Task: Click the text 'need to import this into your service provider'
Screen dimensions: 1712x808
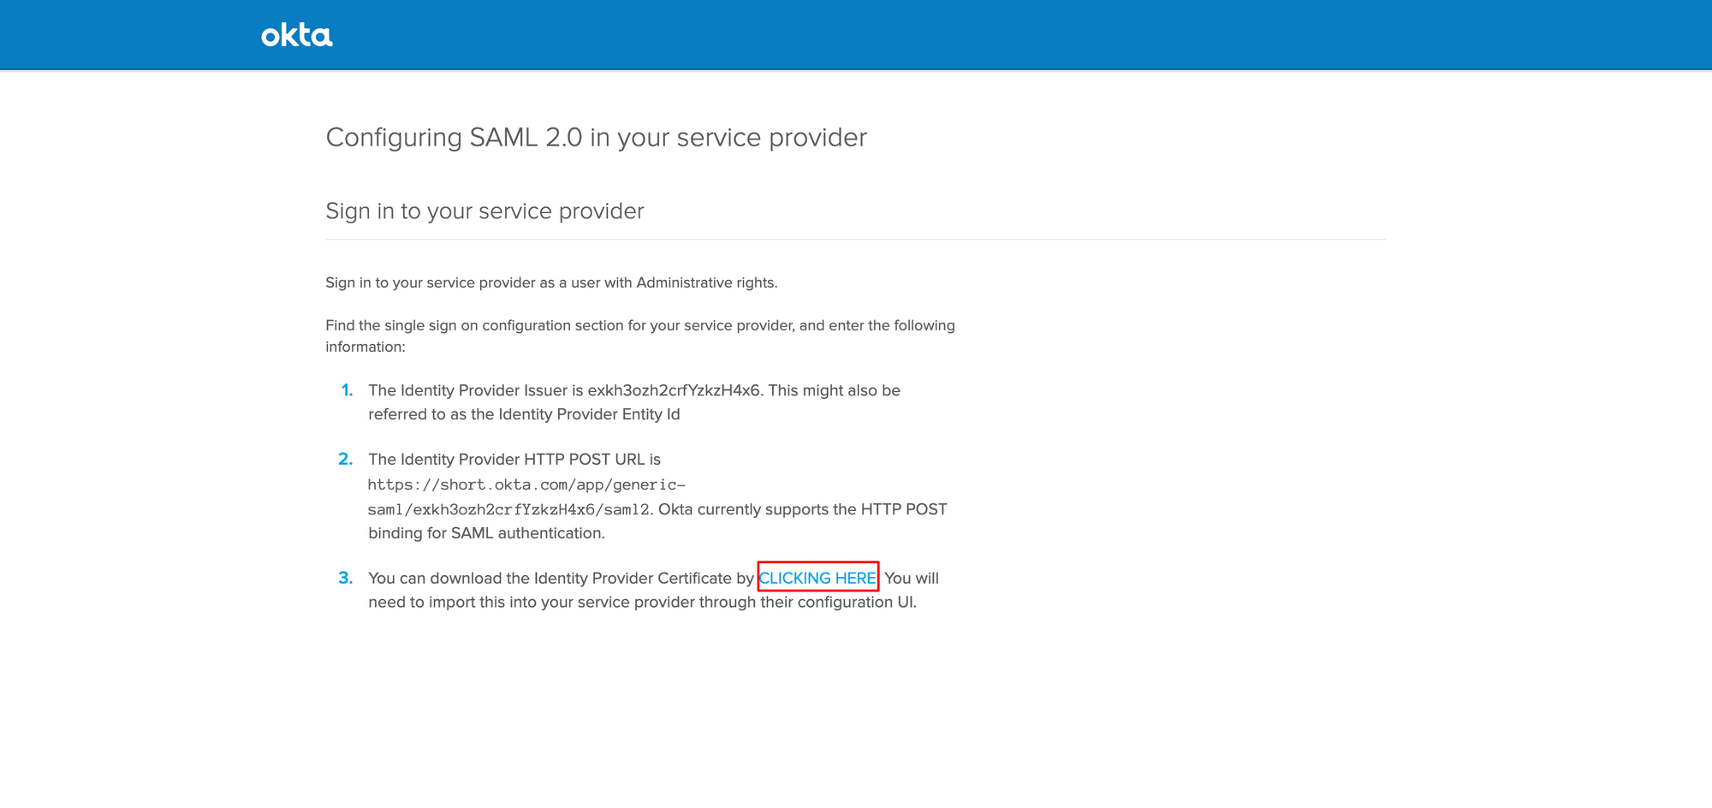Action: (532, 603)
